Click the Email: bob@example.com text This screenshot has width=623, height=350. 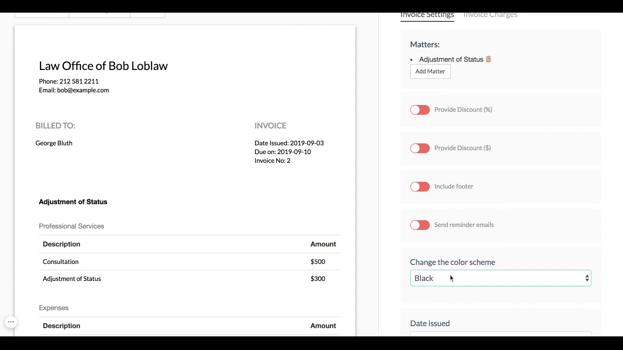click(x=74, y=90)
